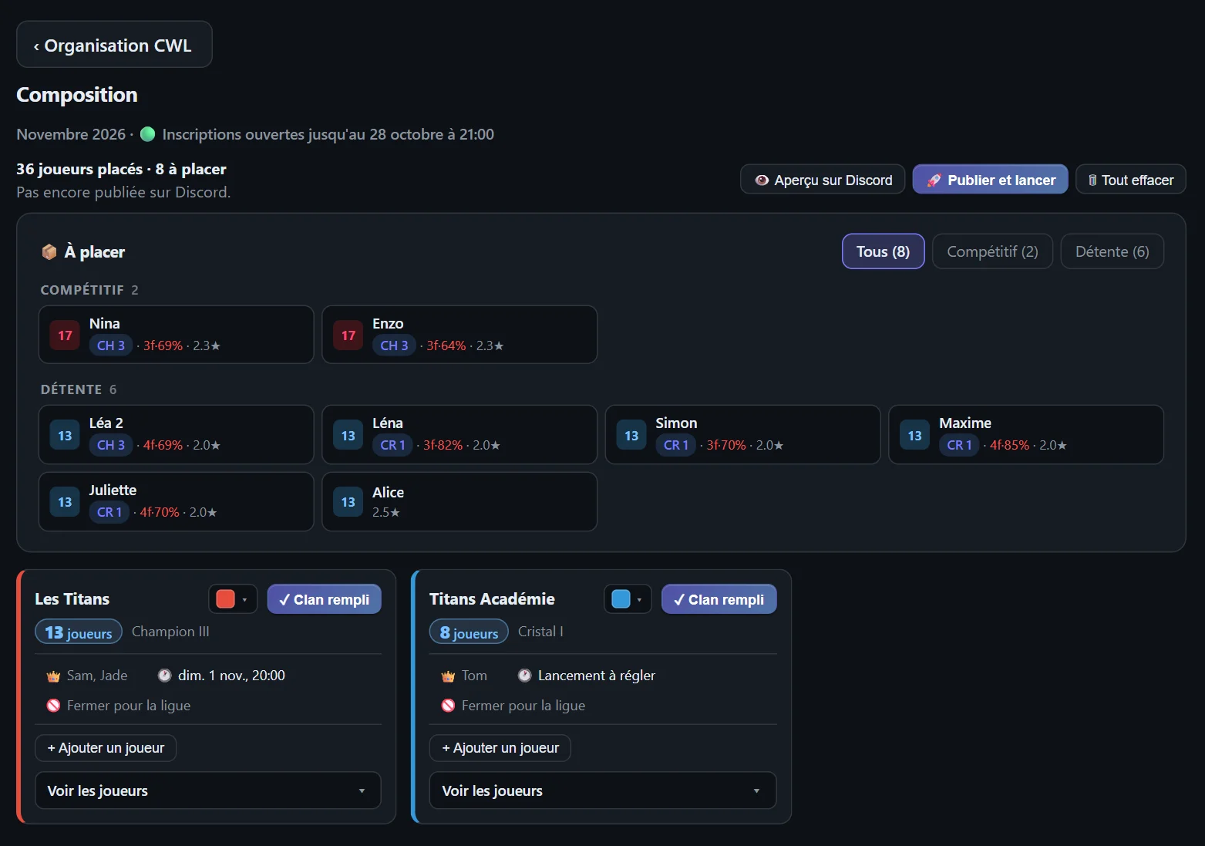Switch to the Détente (6) filter tab

pos(1112,251)
